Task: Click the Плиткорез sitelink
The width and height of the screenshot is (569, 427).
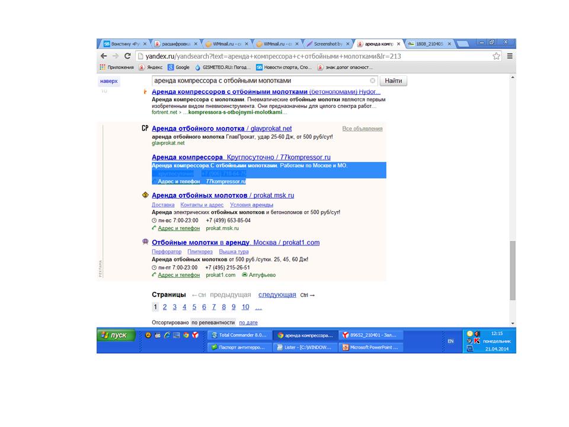Action: (200, 251)
